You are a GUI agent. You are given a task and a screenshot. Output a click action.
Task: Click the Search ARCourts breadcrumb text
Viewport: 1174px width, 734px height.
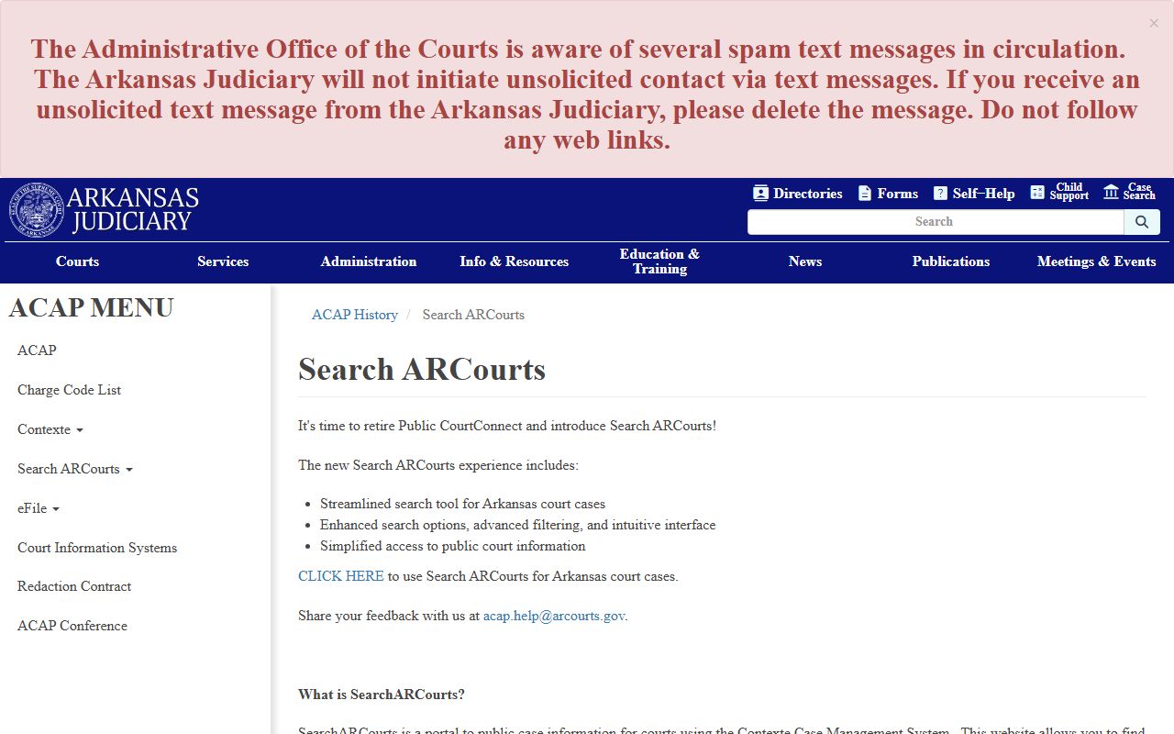(x=473, y=315)
